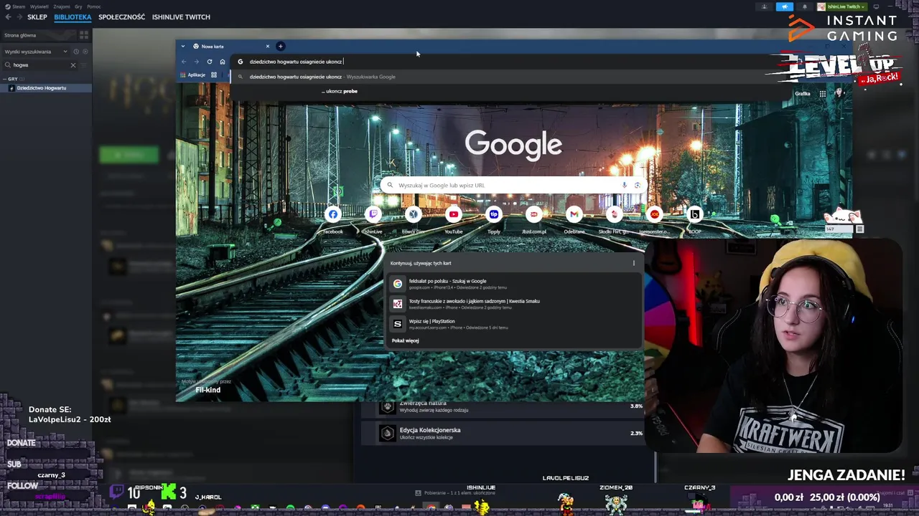The width and height of the screenshot is (919, 516).
Task: Go forward in Chrome's navigation
Action: pos(196,62)
